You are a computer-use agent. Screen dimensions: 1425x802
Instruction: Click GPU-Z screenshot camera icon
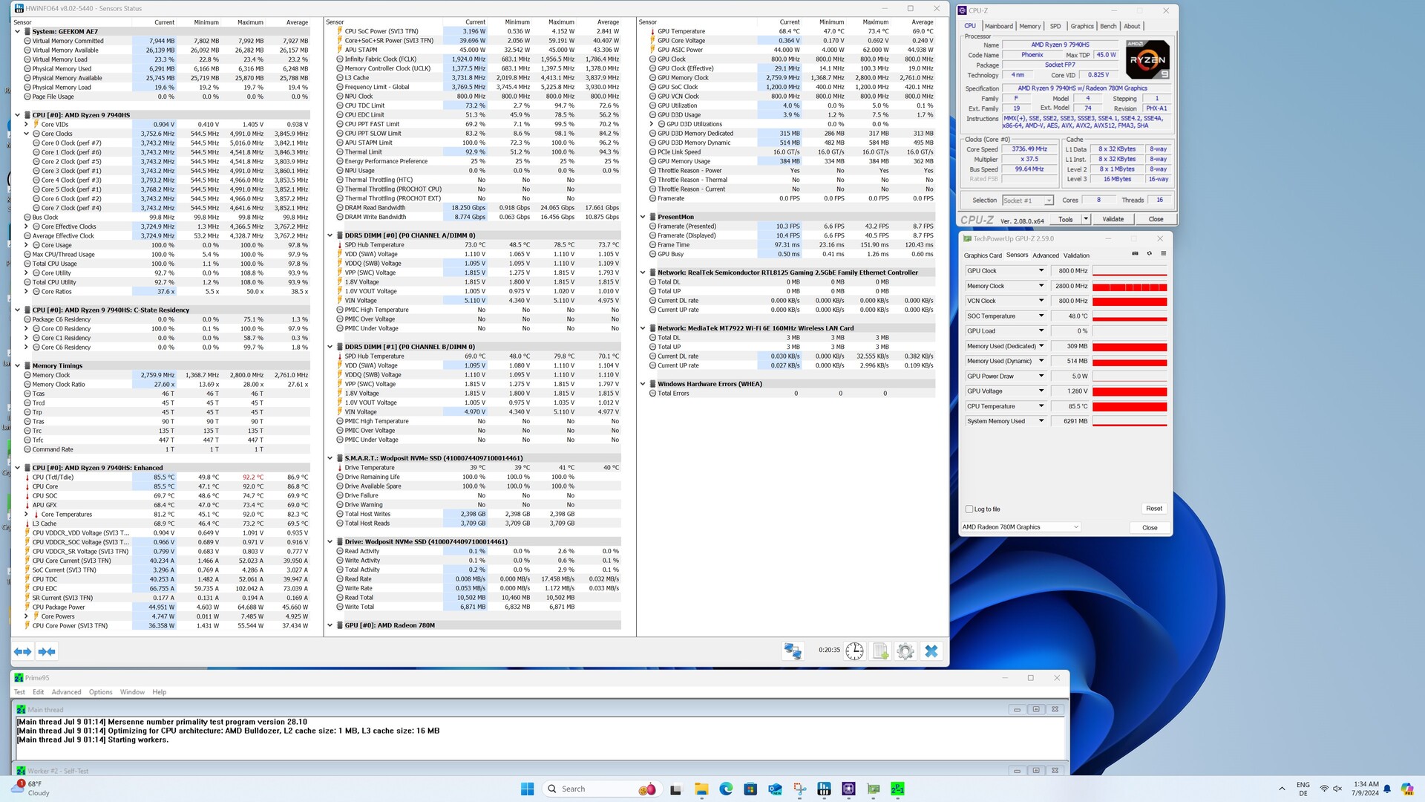[1135, 254]
